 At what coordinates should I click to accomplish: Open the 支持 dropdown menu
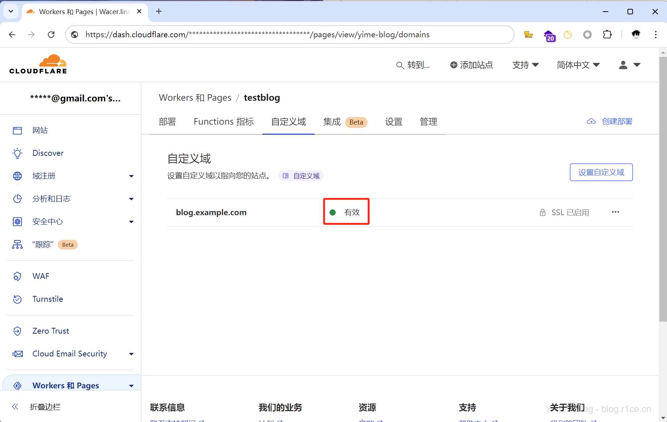tap(525, 65)
